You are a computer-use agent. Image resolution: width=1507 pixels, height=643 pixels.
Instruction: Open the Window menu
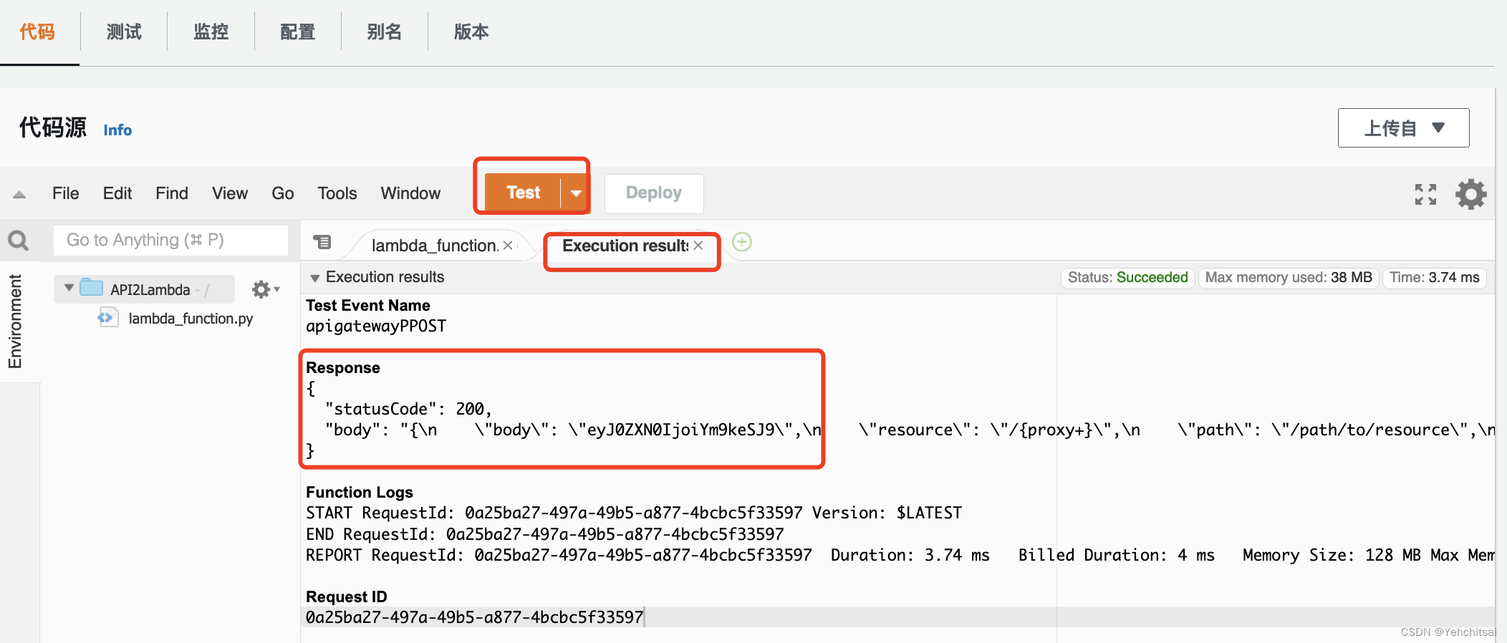(x=410, y=193)
